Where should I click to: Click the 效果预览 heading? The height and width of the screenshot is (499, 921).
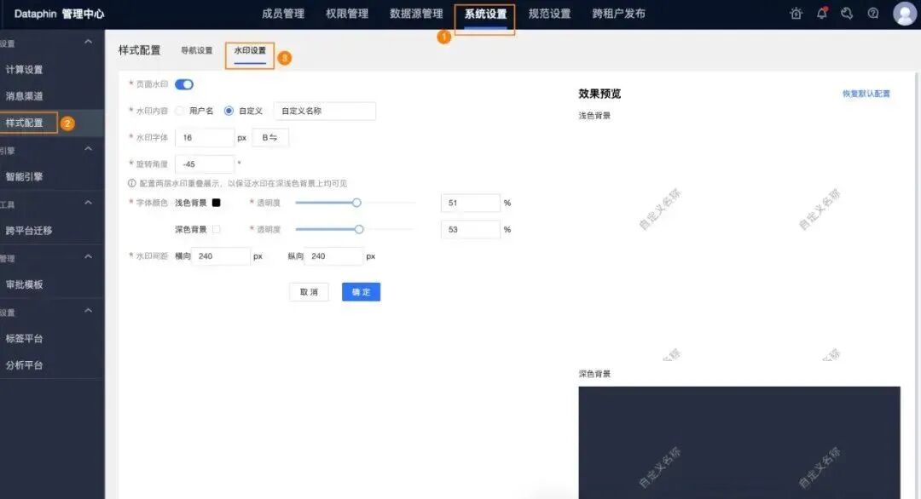click(x=600, y=94)
